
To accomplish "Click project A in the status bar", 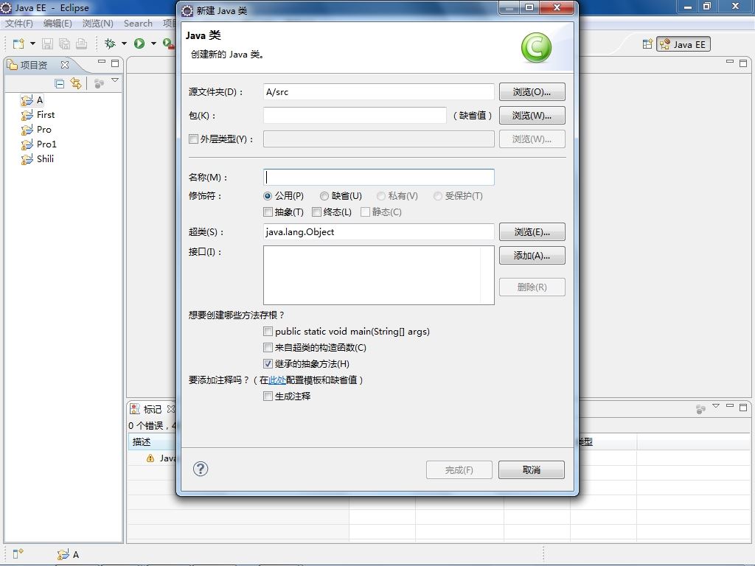I will pos(68,554).
